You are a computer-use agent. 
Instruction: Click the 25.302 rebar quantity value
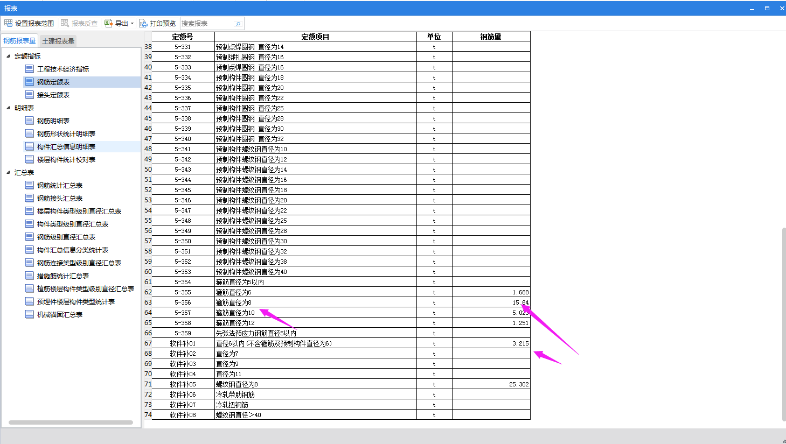pyautogui.click(x=519, y=384)
